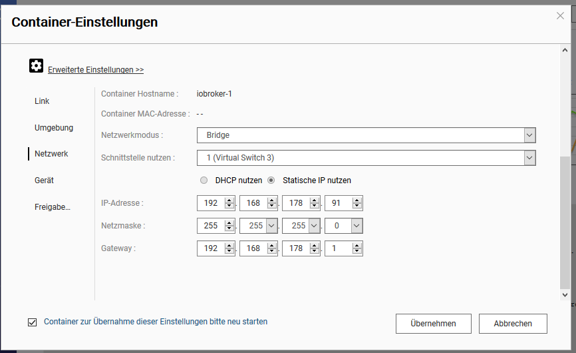Click the gear icon for advanced settings
Image resolution: width=576 pixels, height=353 pixels.
click(x=36, y=65)
